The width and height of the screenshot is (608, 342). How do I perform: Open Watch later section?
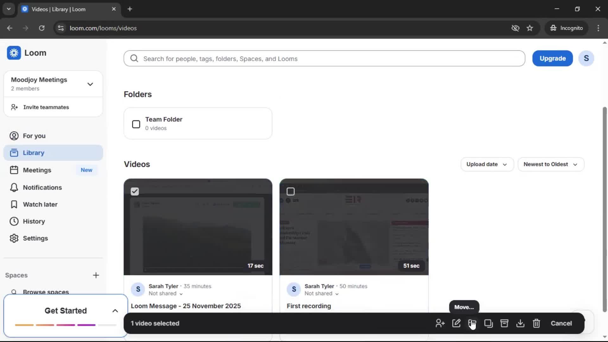(40, 204)
